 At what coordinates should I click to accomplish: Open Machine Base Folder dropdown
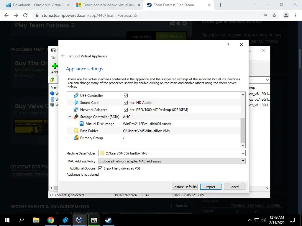coord(243,153)
